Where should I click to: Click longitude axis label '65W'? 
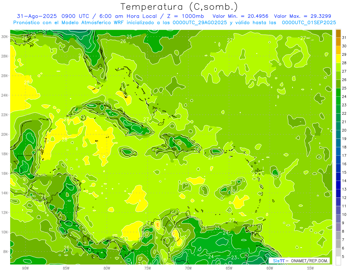click(229, 268)
